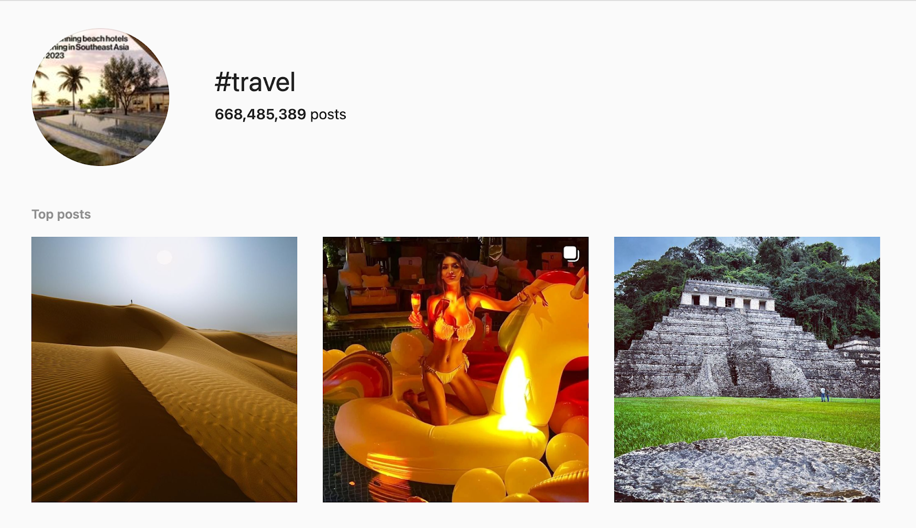
Task: Select the Top posts section label
Action: pos(61,215)
